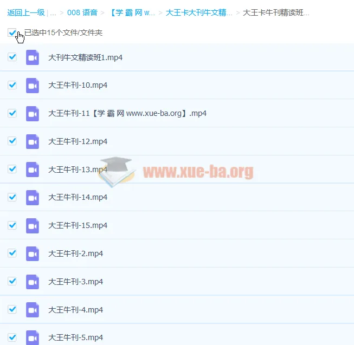Click video icon for 大王牛刊-11 file
Image resolution: width=354 pixels, height=345 pixels.
(33, 113)
